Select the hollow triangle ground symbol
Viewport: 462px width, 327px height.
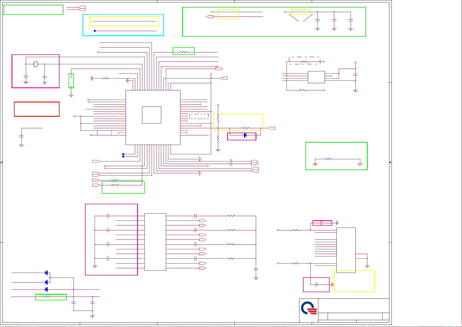click(x=360, y=165)
